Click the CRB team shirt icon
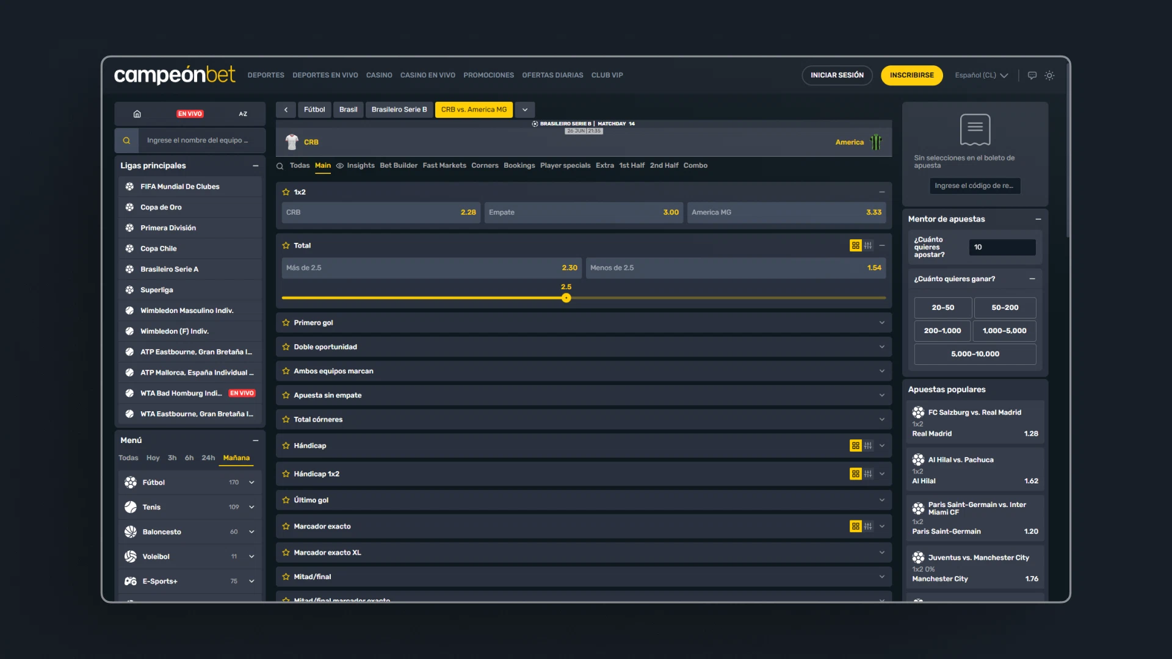The image size is (1172, 659). [x=292, y=142]
